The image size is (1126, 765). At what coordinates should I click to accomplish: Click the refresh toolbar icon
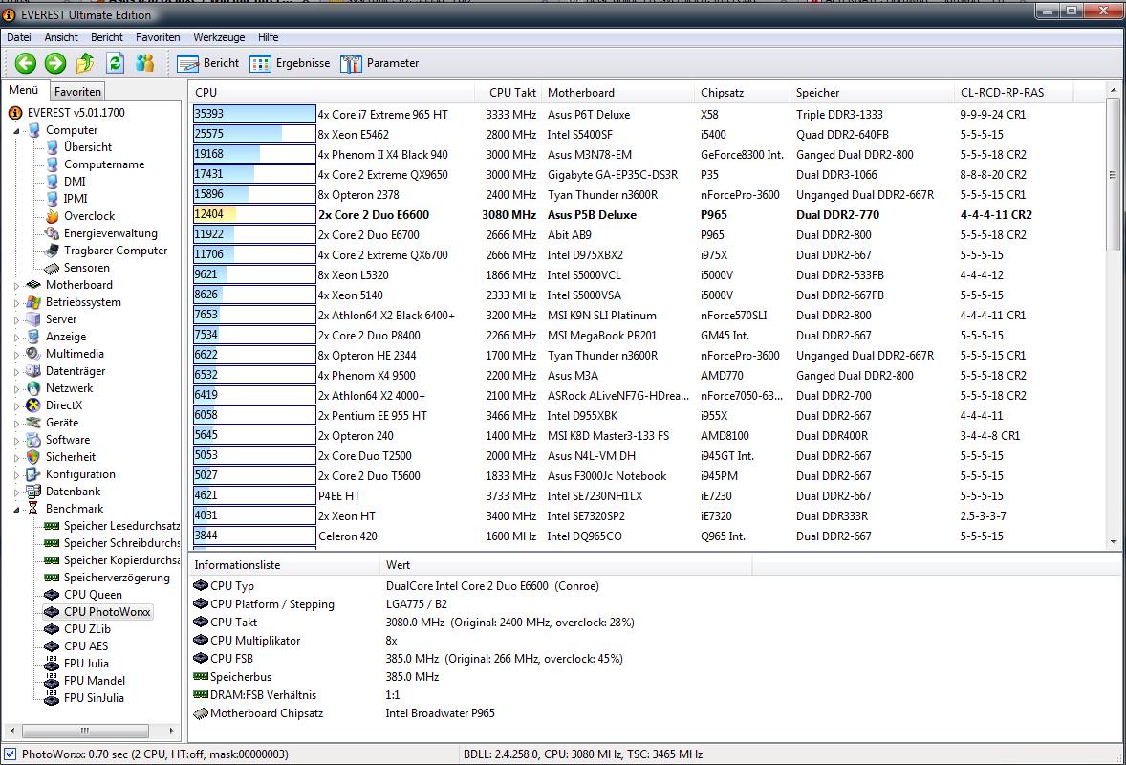tap(115, 63)
